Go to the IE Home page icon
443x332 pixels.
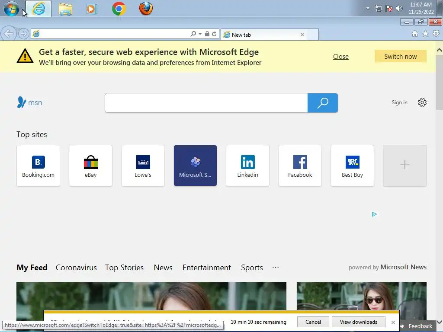tap(415, 34)
